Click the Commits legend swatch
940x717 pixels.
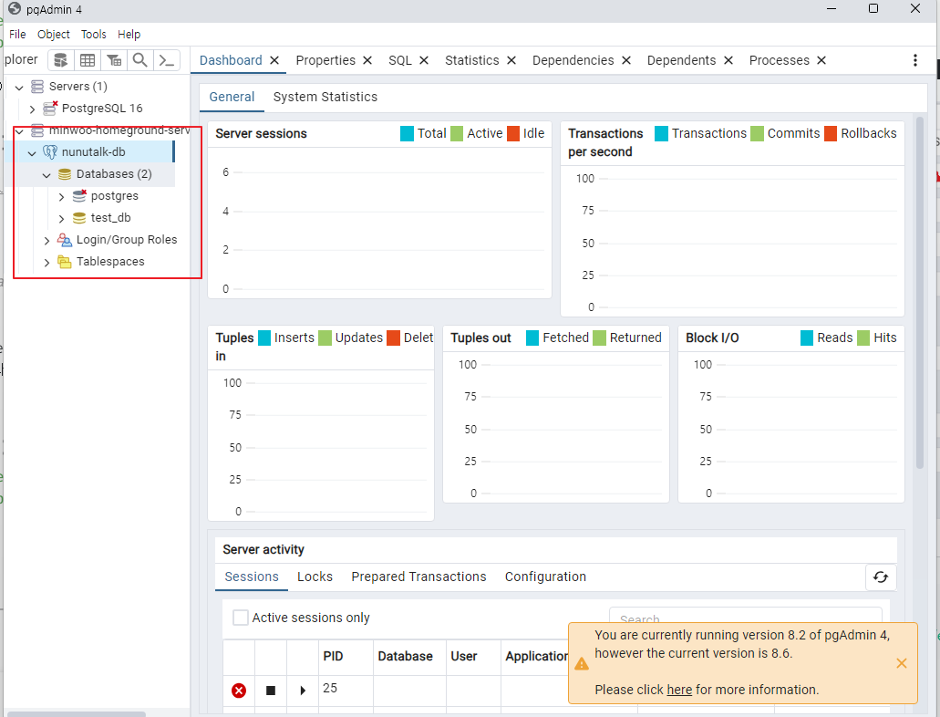757,133
